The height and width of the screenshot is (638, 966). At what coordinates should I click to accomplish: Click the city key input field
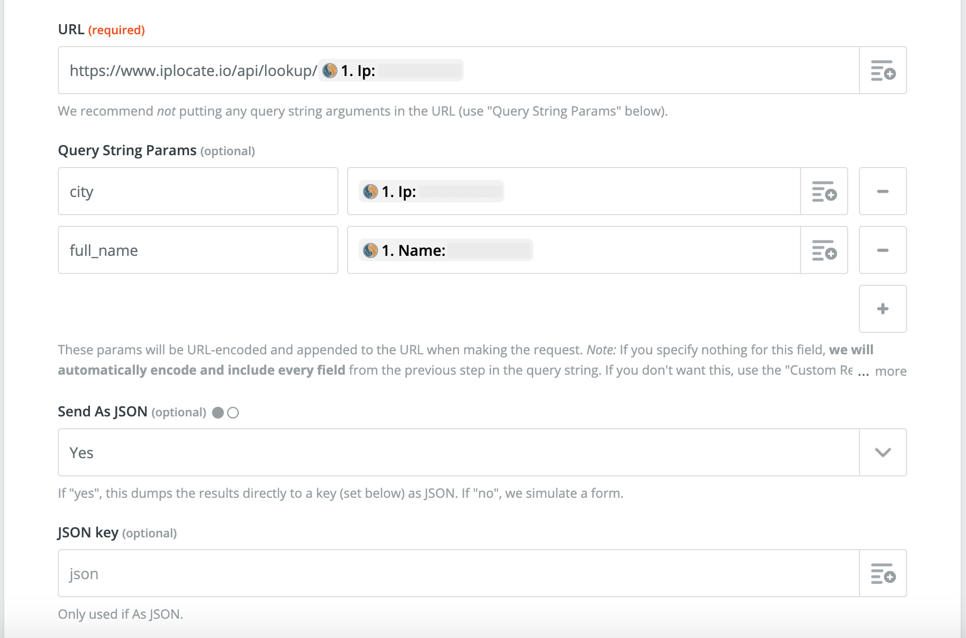[198, 191]
